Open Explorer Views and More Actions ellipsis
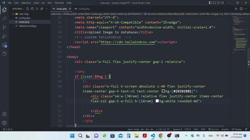The image size is (250, 140). [46, 9]
